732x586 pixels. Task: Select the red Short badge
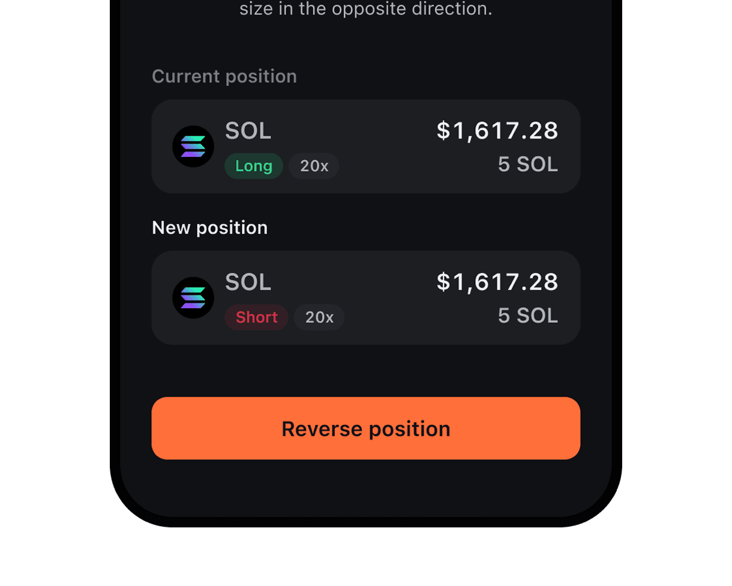(x=257, y=317)
